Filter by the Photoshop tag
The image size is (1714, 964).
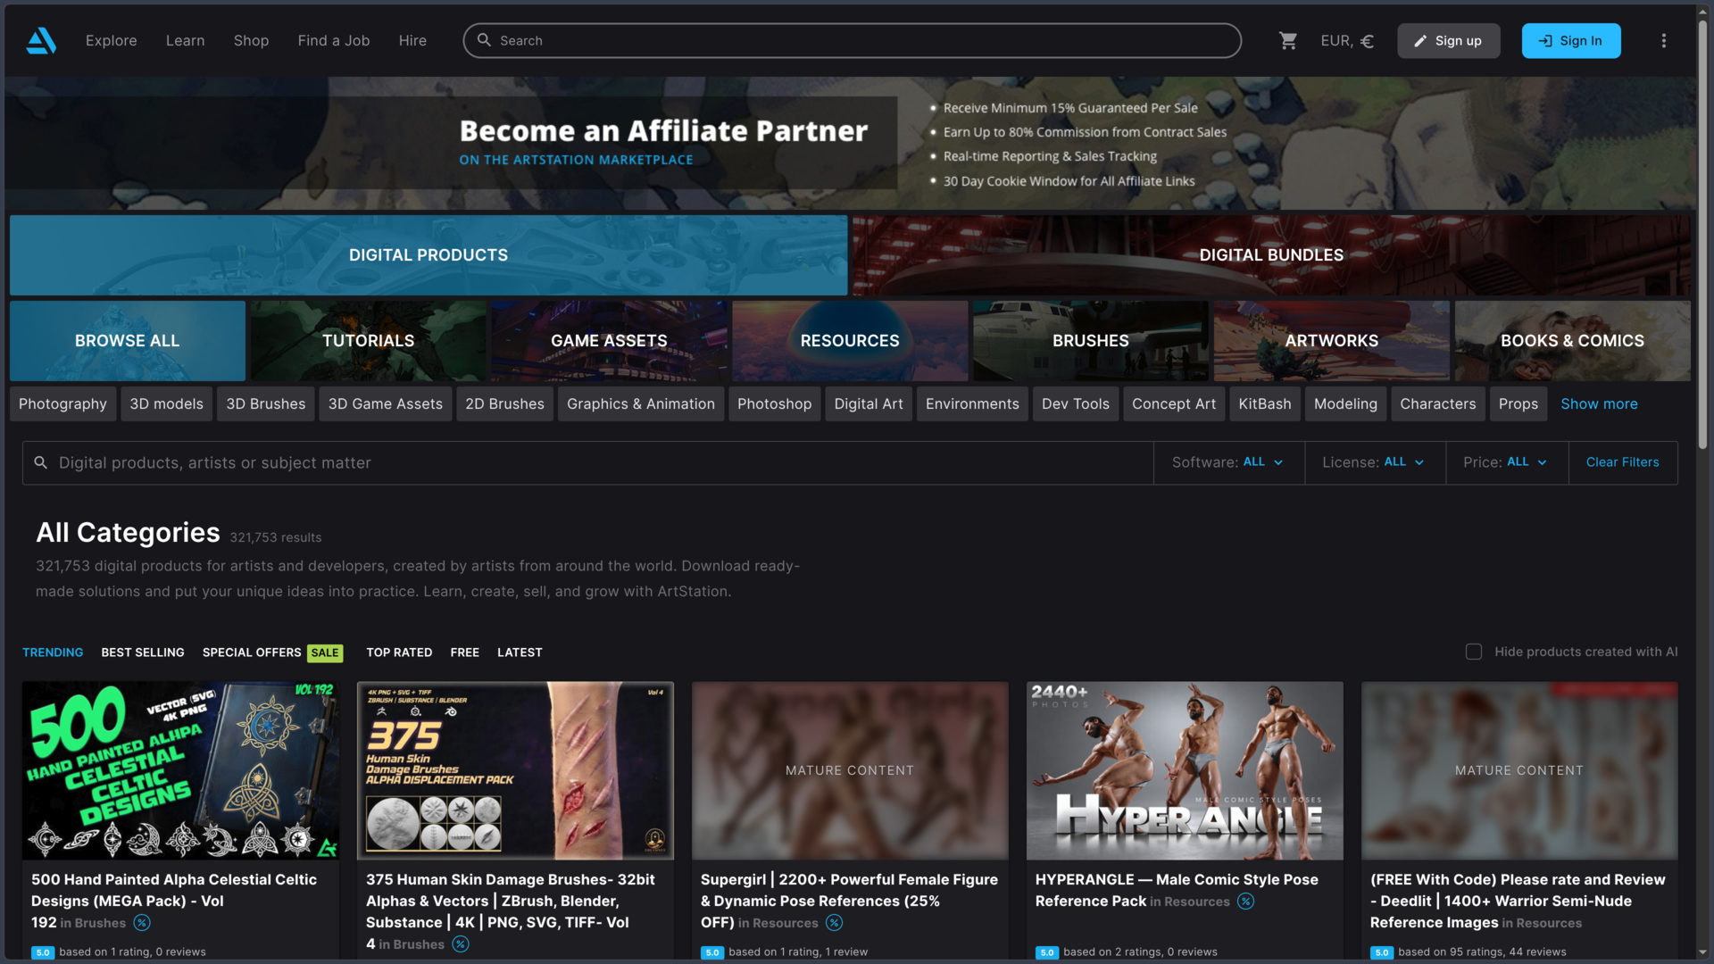coord(774,404)
